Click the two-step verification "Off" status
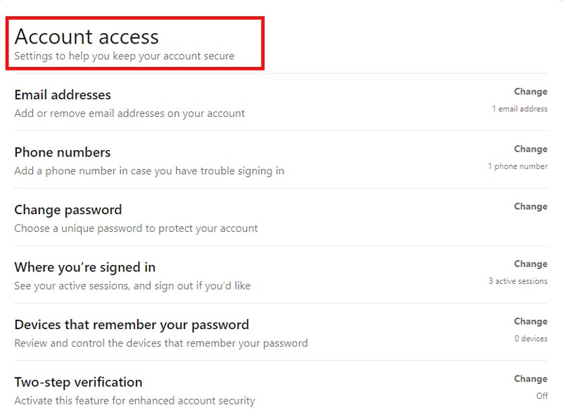563x415 pixels. pyautogui.click(x=541, y=396)
